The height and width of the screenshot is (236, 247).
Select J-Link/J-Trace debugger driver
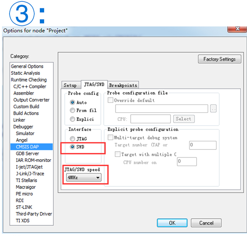coord(30,173)
